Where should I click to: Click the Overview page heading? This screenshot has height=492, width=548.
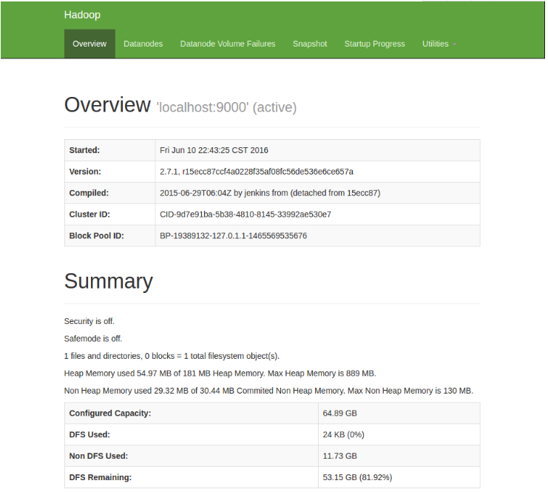[107, 105]
